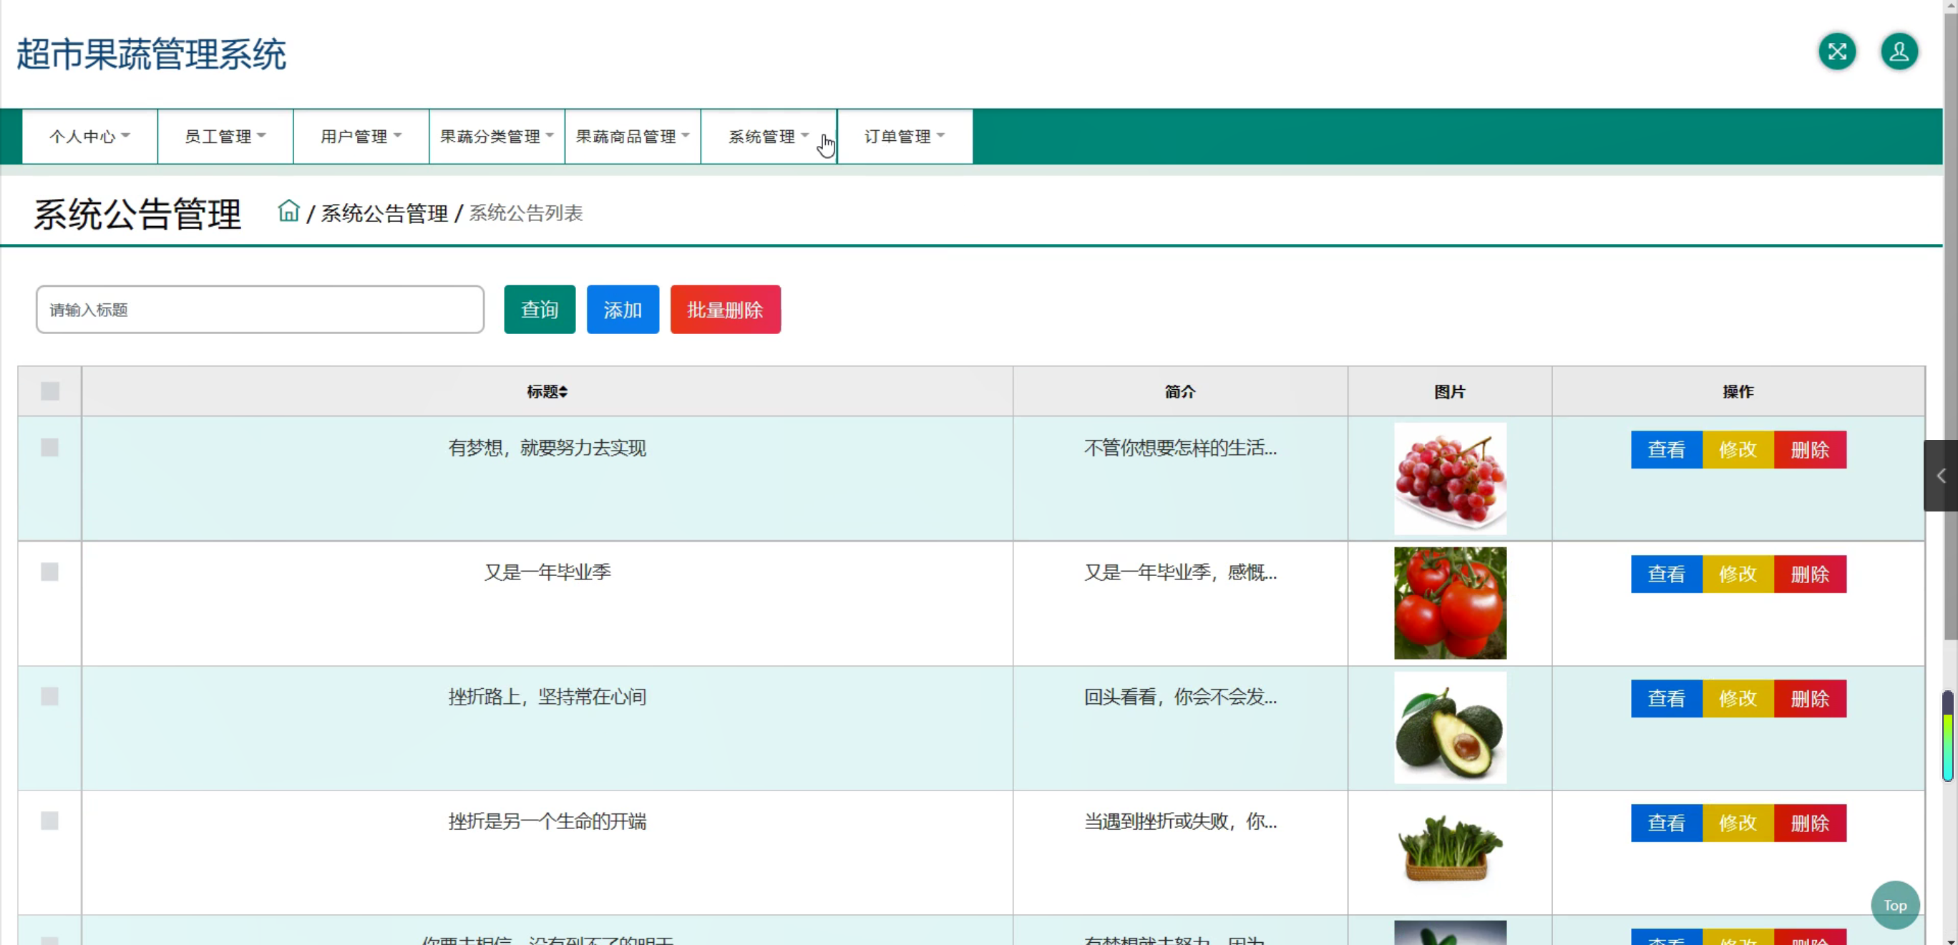The image size is (1958, 945).
Task: Click the 查询 search button
Action: [539, 309]
